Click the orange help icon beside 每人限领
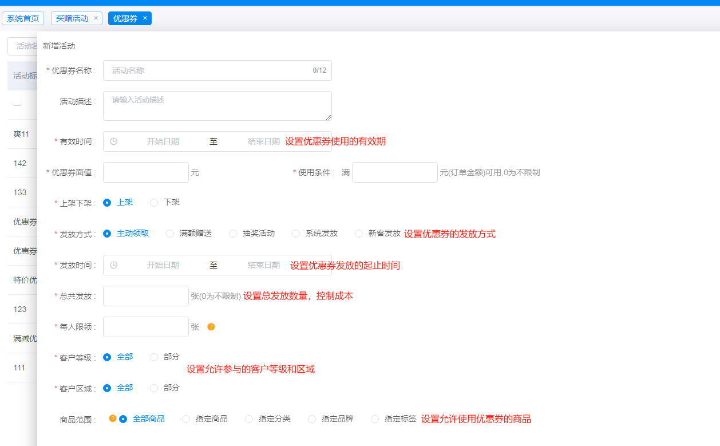Viewport: 720px width, 446px height. [x=211, y=327]
